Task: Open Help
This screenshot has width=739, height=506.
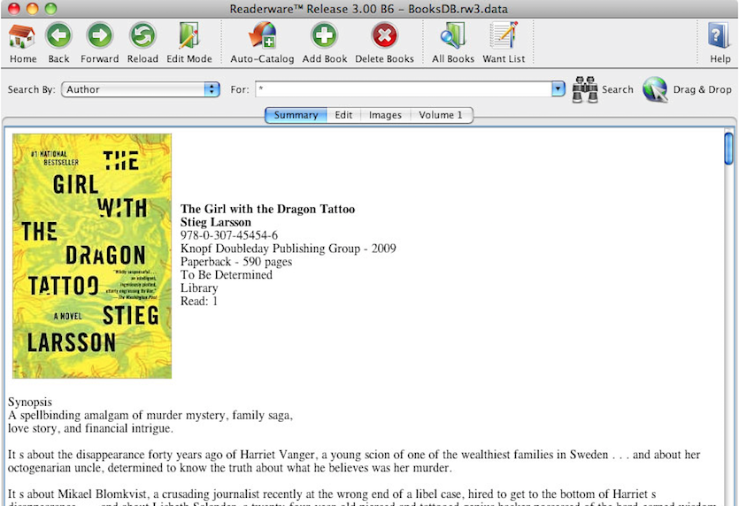Action: tap(720, 42)
